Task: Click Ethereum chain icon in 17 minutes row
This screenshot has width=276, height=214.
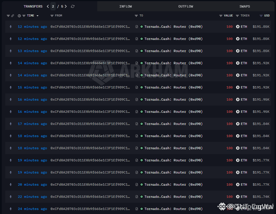Action: click(11, 124)
